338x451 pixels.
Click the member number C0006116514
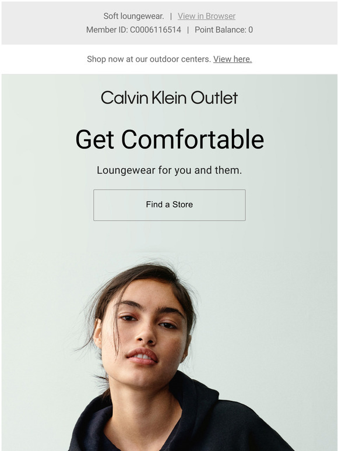coord(156,30)
